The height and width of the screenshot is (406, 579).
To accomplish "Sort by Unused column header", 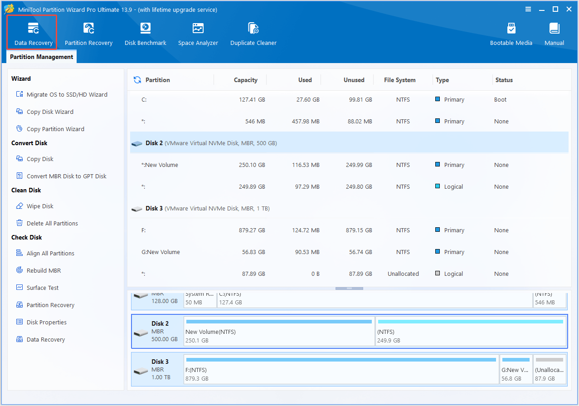I will [x=354, y=80].
